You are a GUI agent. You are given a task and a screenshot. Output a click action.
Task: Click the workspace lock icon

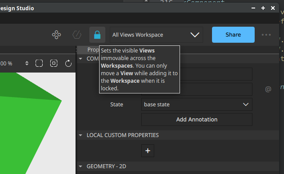(97, 35)
